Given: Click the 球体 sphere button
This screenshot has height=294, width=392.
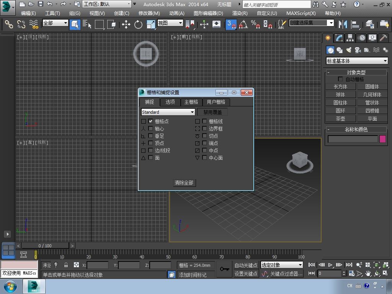Looking at the screenshot, I should point(340,95).
